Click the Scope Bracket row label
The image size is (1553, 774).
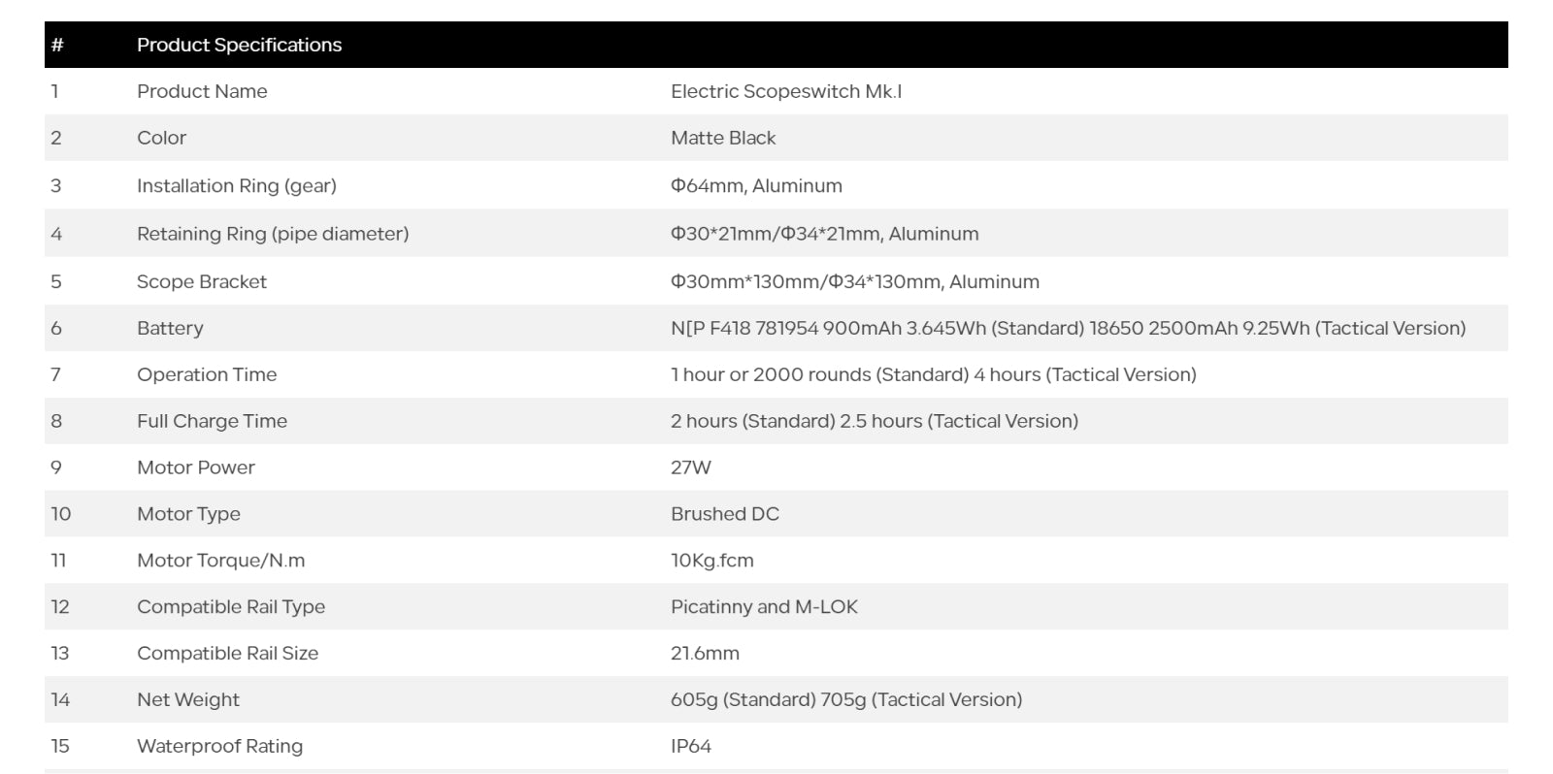(x=201, y=281)
